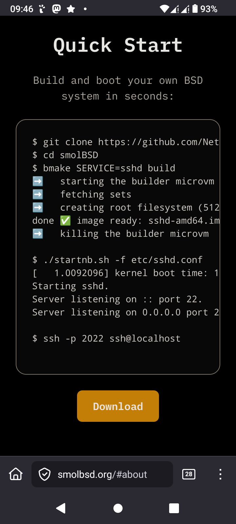This screenshot has width=236, height=524.
Task: Tap the Wi-Fi signal status icon
Action: point(164,9)
